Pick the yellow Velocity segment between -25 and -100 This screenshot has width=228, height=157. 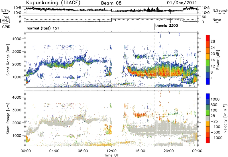[x=208, y=124]
